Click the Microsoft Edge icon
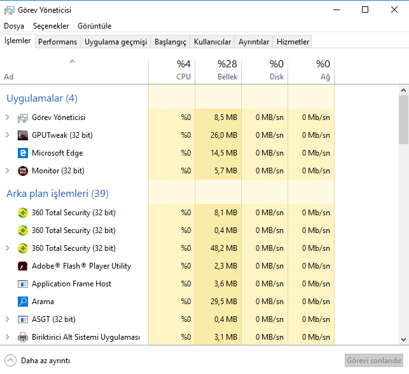Screen dimensions: 409x374 (x=23, y=153)
